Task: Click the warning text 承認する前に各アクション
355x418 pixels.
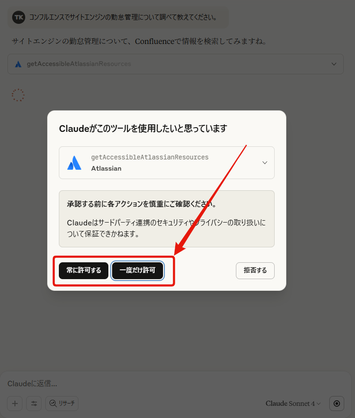Action: pyautogui.click(x=142, y=204)
